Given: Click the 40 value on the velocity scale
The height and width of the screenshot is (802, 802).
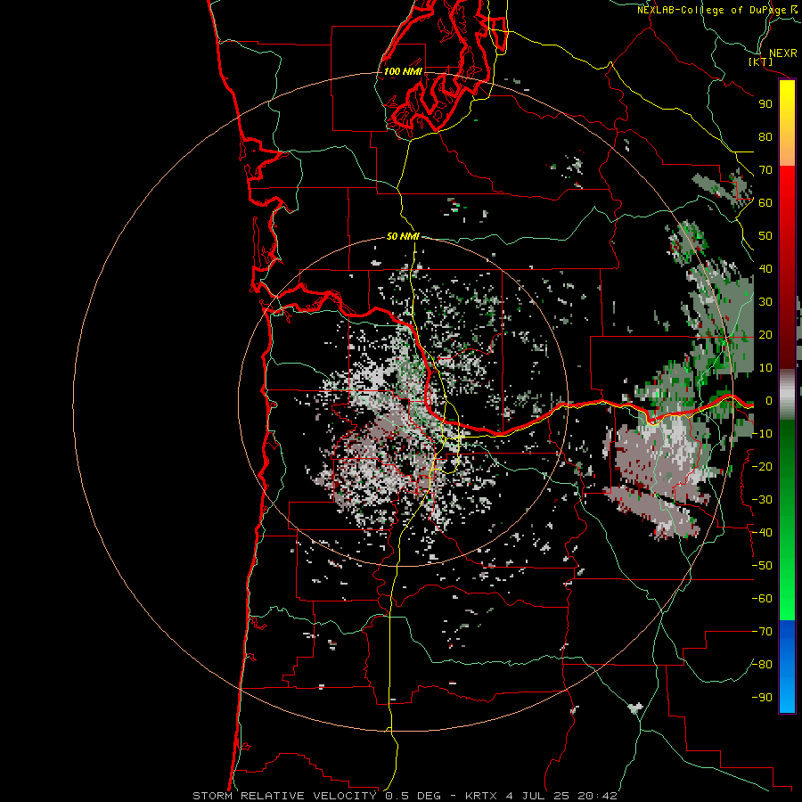Looking at the screenshot, I should 765,269.
